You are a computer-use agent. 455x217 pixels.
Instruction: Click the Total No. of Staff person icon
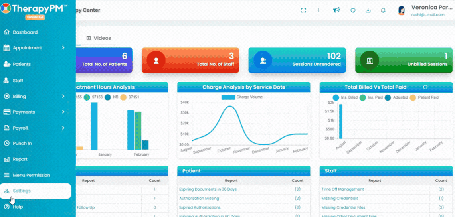pos(156,61)
